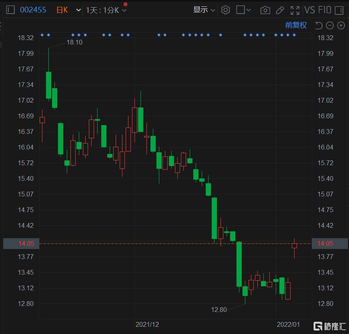Expand layout options chevron
349x334 pixels.
[x=249, y=10]
